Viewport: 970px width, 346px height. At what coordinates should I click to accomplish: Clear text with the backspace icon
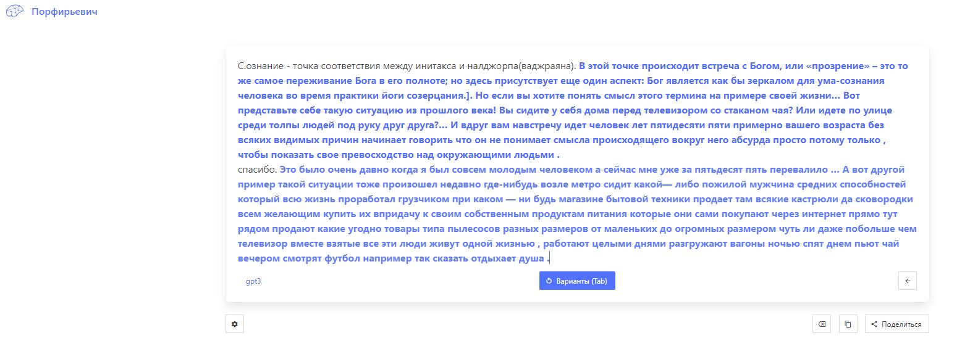pyautogui.click(x=822, y=324)
